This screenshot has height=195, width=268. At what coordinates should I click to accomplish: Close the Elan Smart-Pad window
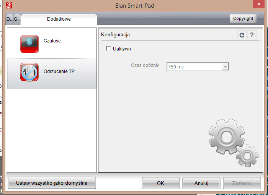click(x=259, y=4)
